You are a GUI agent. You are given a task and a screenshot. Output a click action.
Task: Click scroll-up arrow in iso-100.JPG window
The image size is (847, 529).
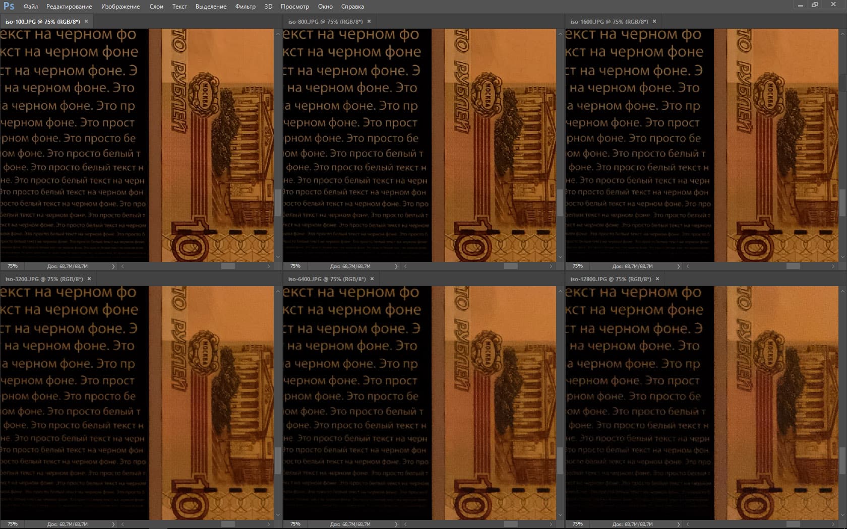pos(278,33)
